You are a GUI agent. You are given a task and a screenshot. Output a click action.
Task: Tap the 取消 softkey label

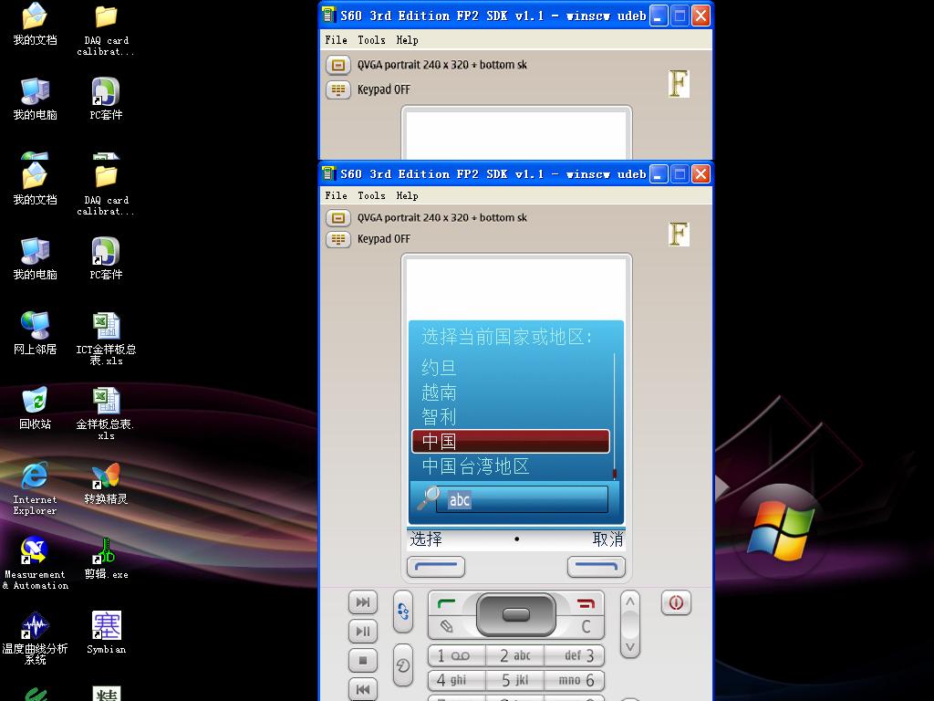pos(607,539)
